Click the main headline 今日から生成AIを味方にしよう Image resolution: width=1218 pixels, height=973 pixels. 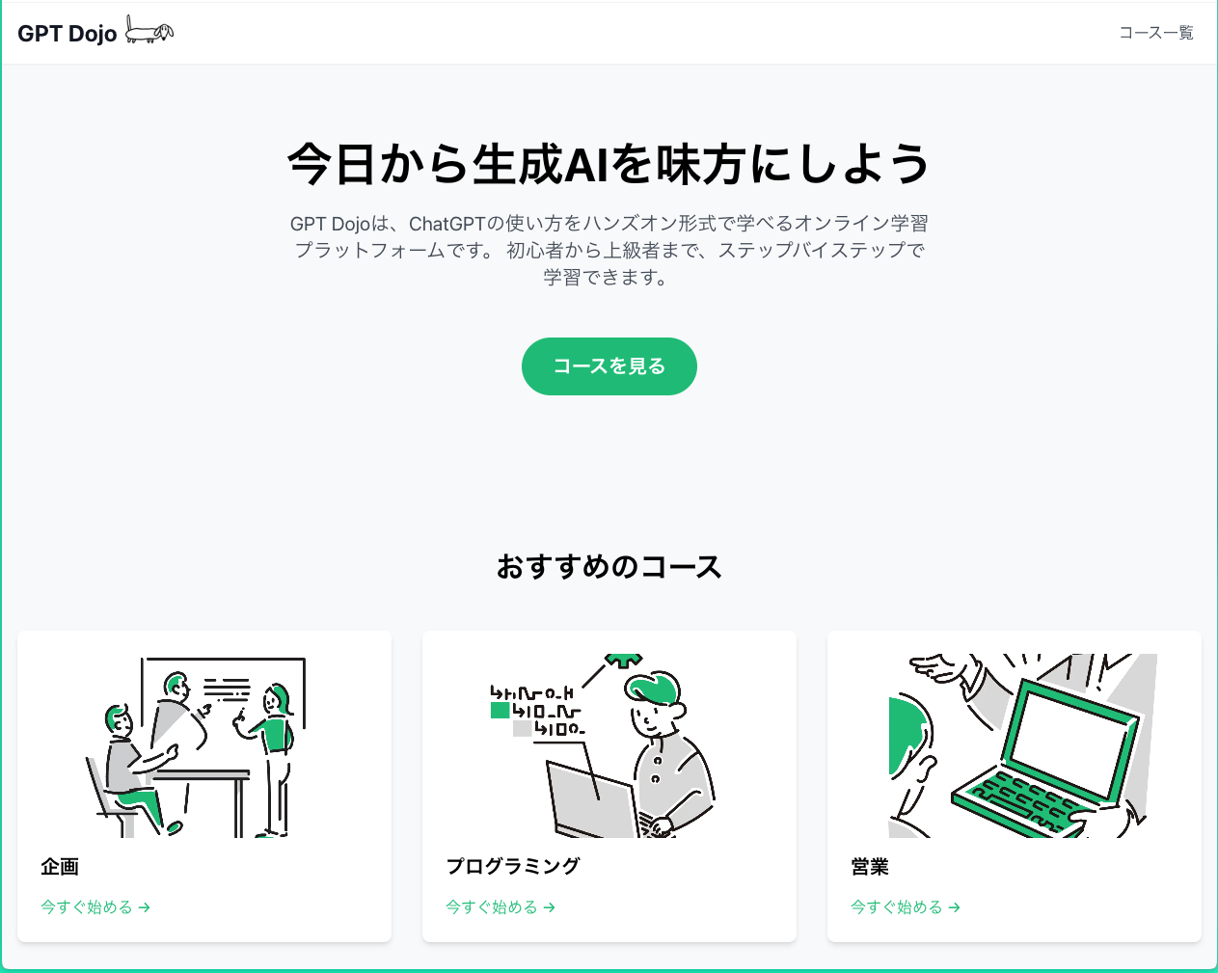click(609, 164)
